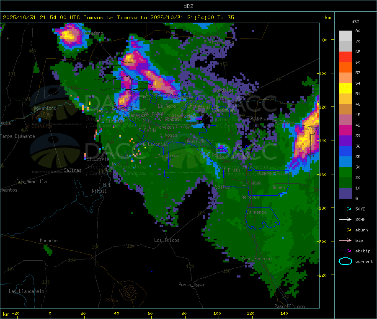377x319 pixels.
Task: Click the eburn orange arrow legend icon
Action: click(345, 230)
